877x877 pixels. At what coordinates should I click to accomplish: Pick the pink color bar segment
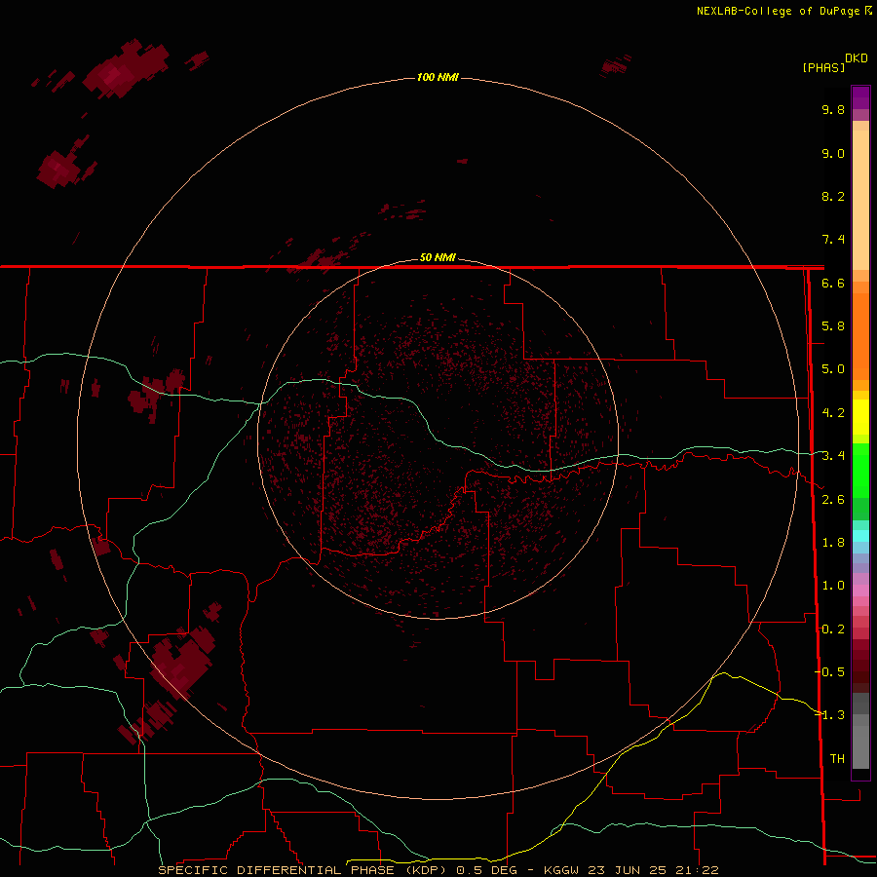pyautogui.click(x=860, y=591)
